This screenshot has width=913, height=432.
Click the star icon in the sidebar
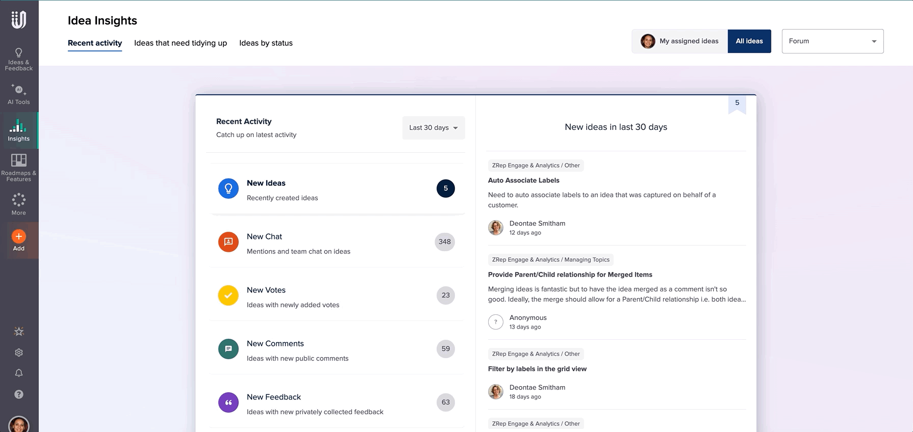19,332
